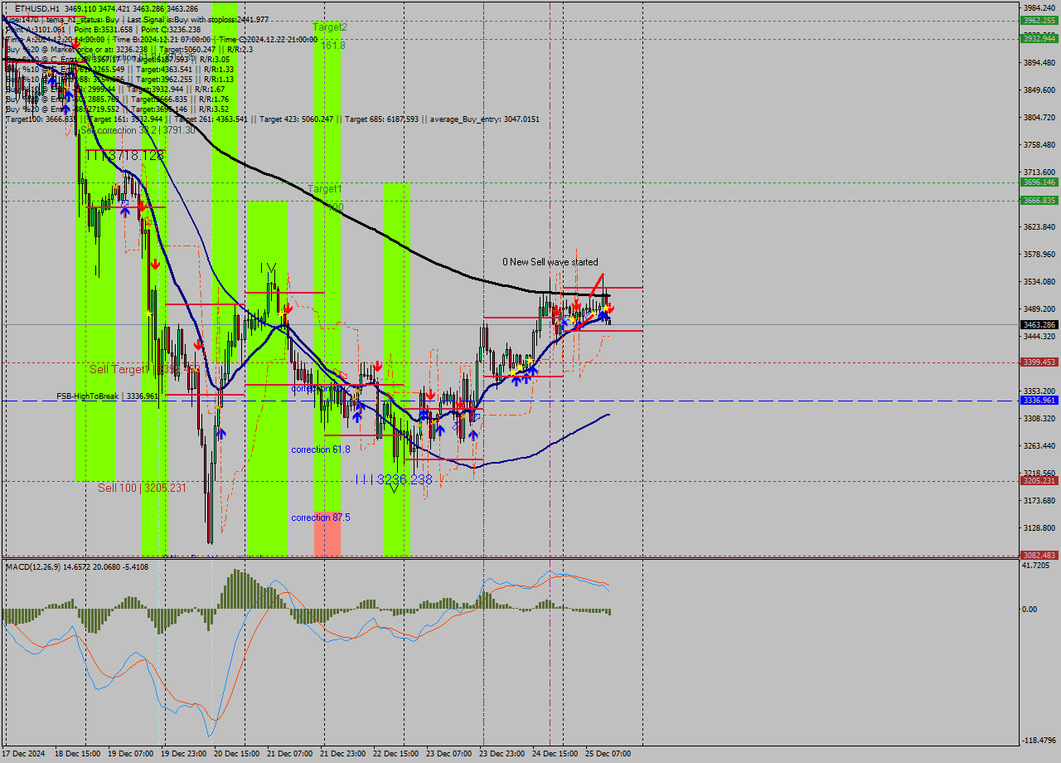This screenshot has width=1061, height=763.
Task: Click the green 3932.944 price tag
Action: click(1039, 38)
